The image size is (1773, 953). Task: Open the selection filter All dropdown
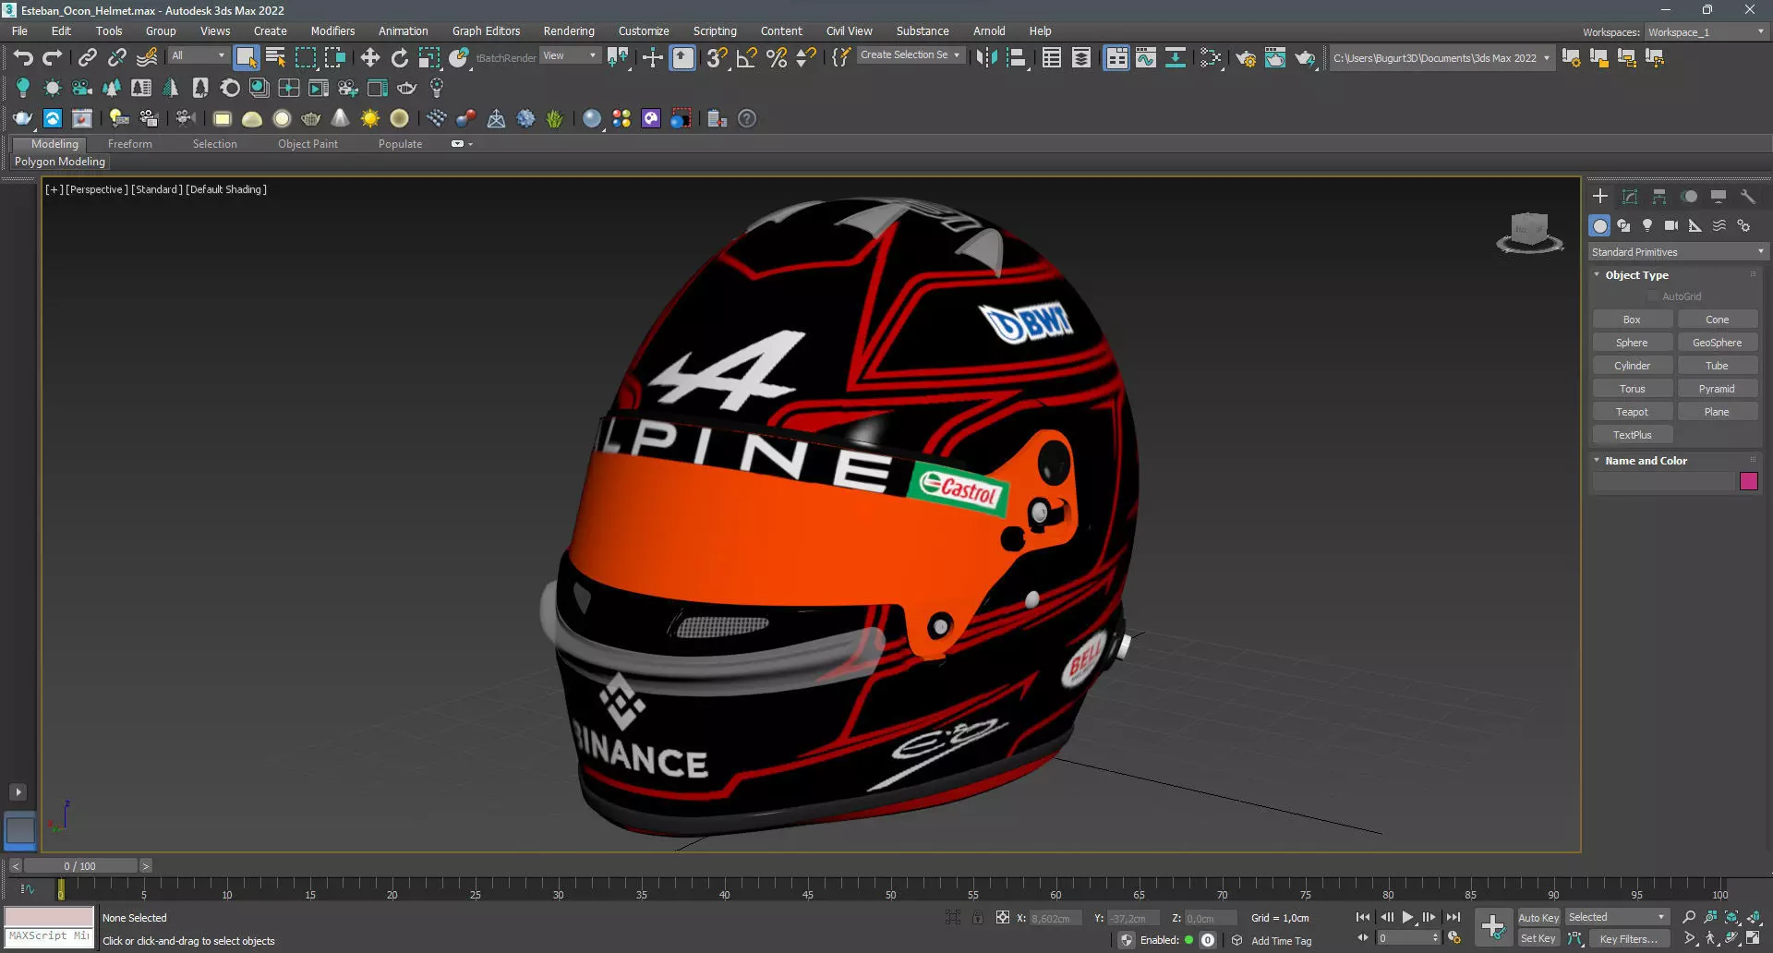(198, 56)
